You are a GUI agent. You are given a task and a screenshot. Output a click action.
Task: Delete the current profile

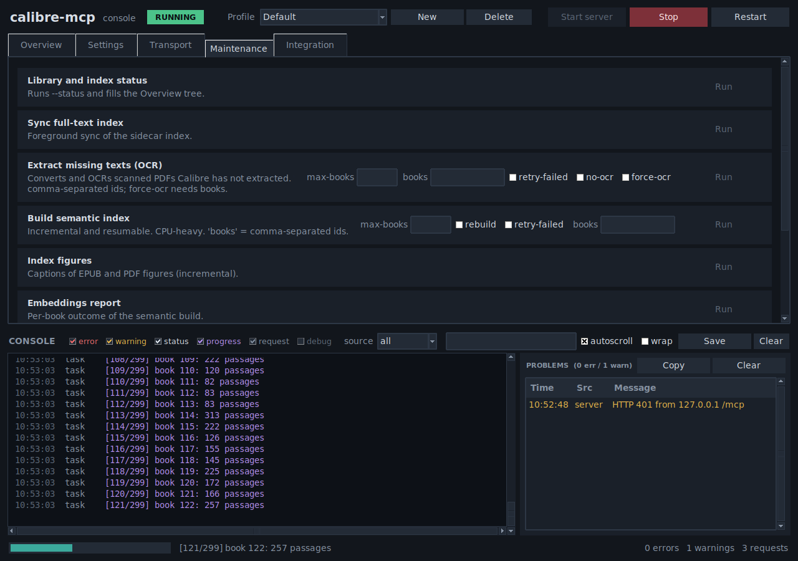click(x=499, y=17)
